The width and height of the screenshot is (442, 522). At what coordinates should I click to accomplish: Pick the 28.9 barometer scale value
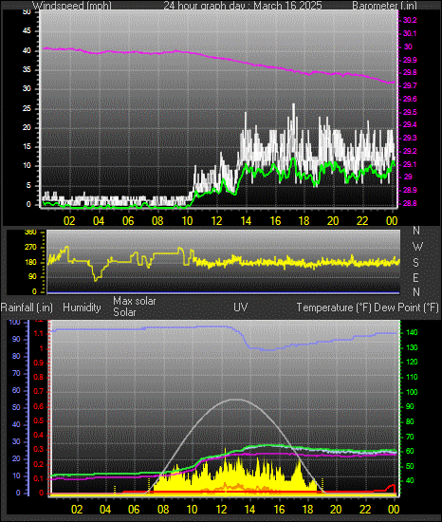click(x=410, y=190)
